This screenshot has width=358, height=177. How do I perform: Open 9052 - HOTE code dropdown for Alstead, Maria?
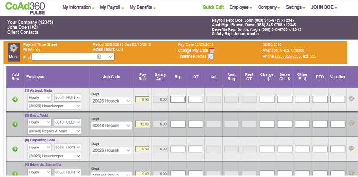point(67,98)
